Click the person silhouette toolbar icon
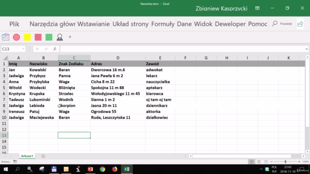Screen dimensions: 310x174 (60, 37)
